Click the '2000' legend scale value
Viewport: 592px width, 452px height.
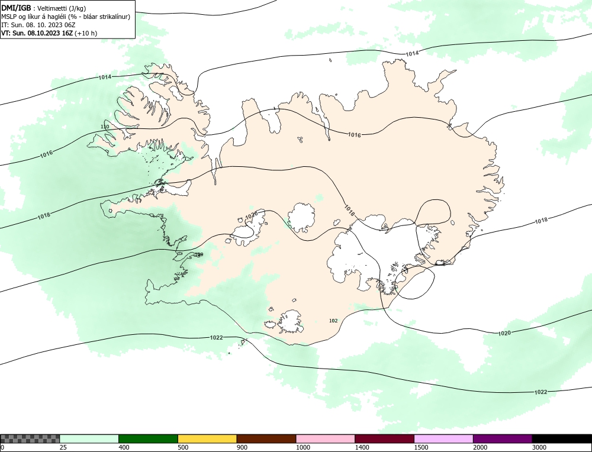[x=480, y=447]
